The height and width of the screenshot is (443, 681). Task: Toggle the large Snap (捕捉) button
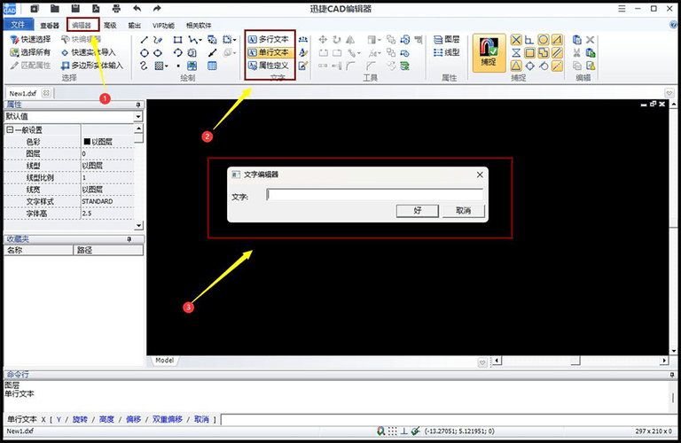[x=489, y=53]
